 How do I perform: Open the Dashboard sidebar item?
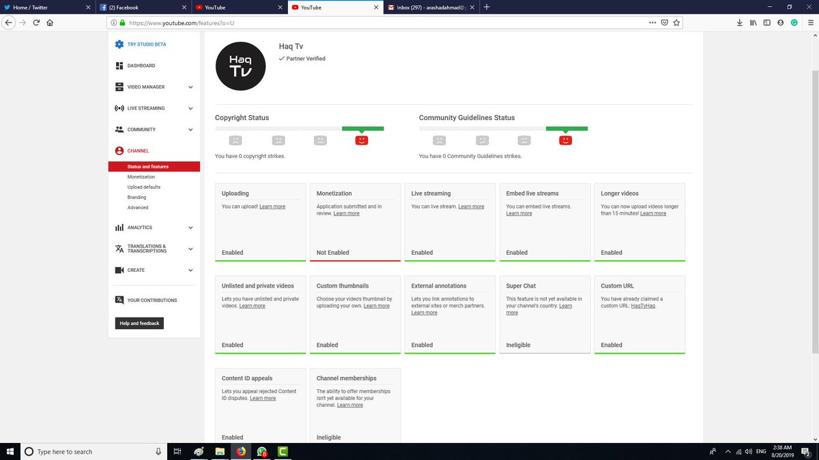pyautogui.click(x=141, y=65)
